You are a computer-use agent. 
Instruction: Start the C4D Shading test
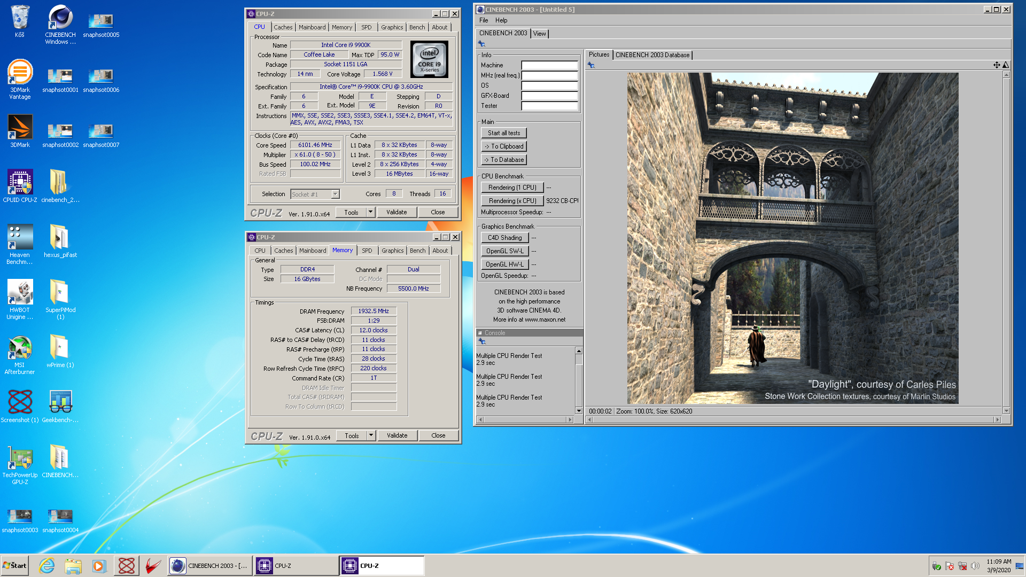click(x=505, y=238)
